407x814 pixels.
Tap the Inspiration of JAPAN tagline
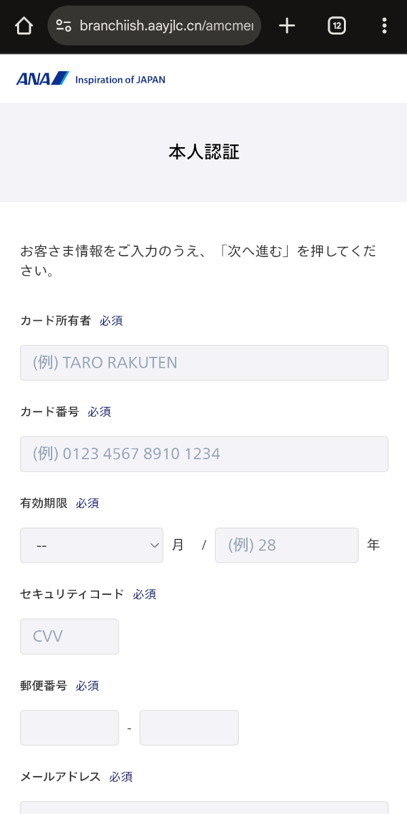[x=120, y=79]
